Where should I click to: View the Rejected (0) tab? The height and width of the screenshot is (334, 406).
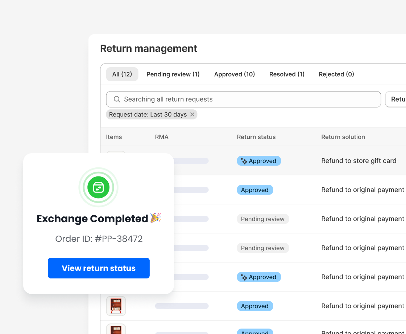click(336, 74)
